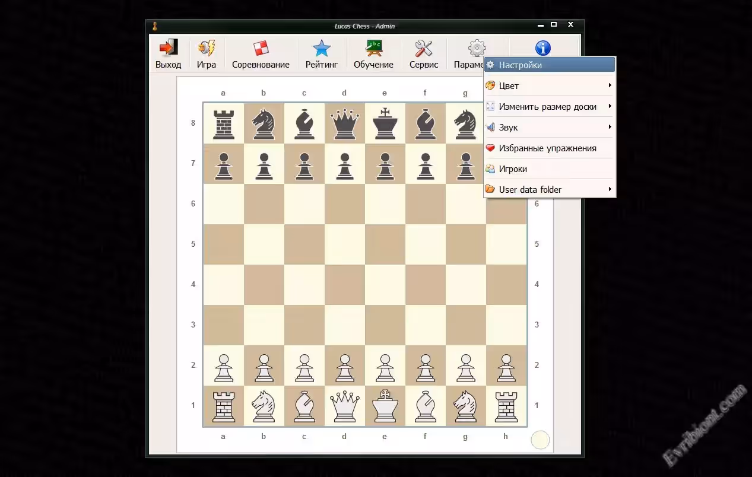Choose Игроки from the menu
The width and height of the screenshot is (752, 477).
point(513,169)
